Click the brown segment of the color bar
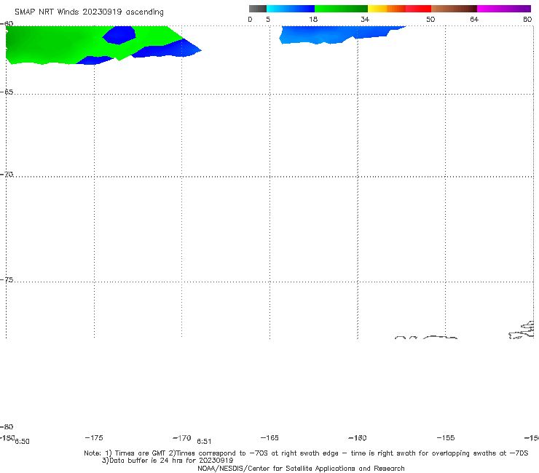 click(x=454, y=9)
